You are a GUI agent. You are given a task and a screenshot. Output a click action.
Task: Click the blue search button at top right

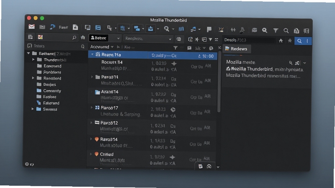coord(299,41)
